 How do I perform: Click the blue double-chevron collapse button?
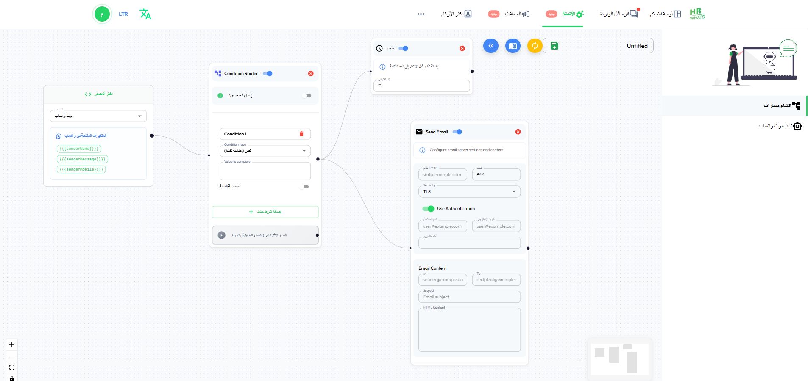coord(490,46)
